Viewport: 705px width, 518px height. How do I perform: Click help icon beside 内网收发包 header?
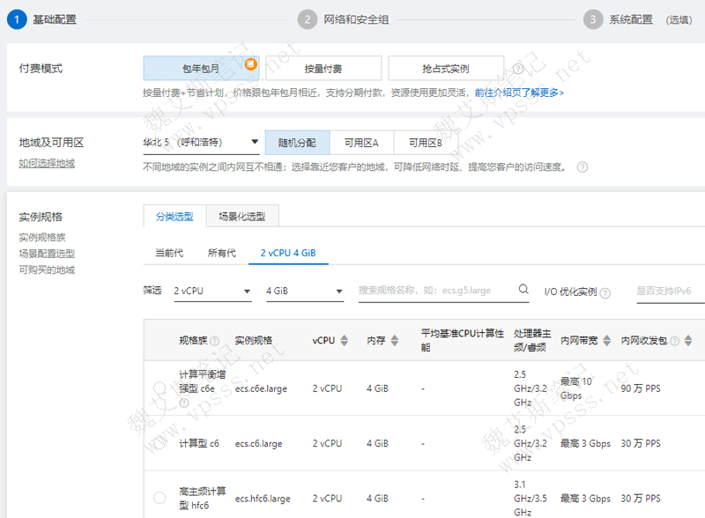click(x=674, y=341)
